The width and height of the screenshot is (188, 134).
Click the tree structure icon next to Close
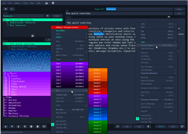tap(182, 127)
